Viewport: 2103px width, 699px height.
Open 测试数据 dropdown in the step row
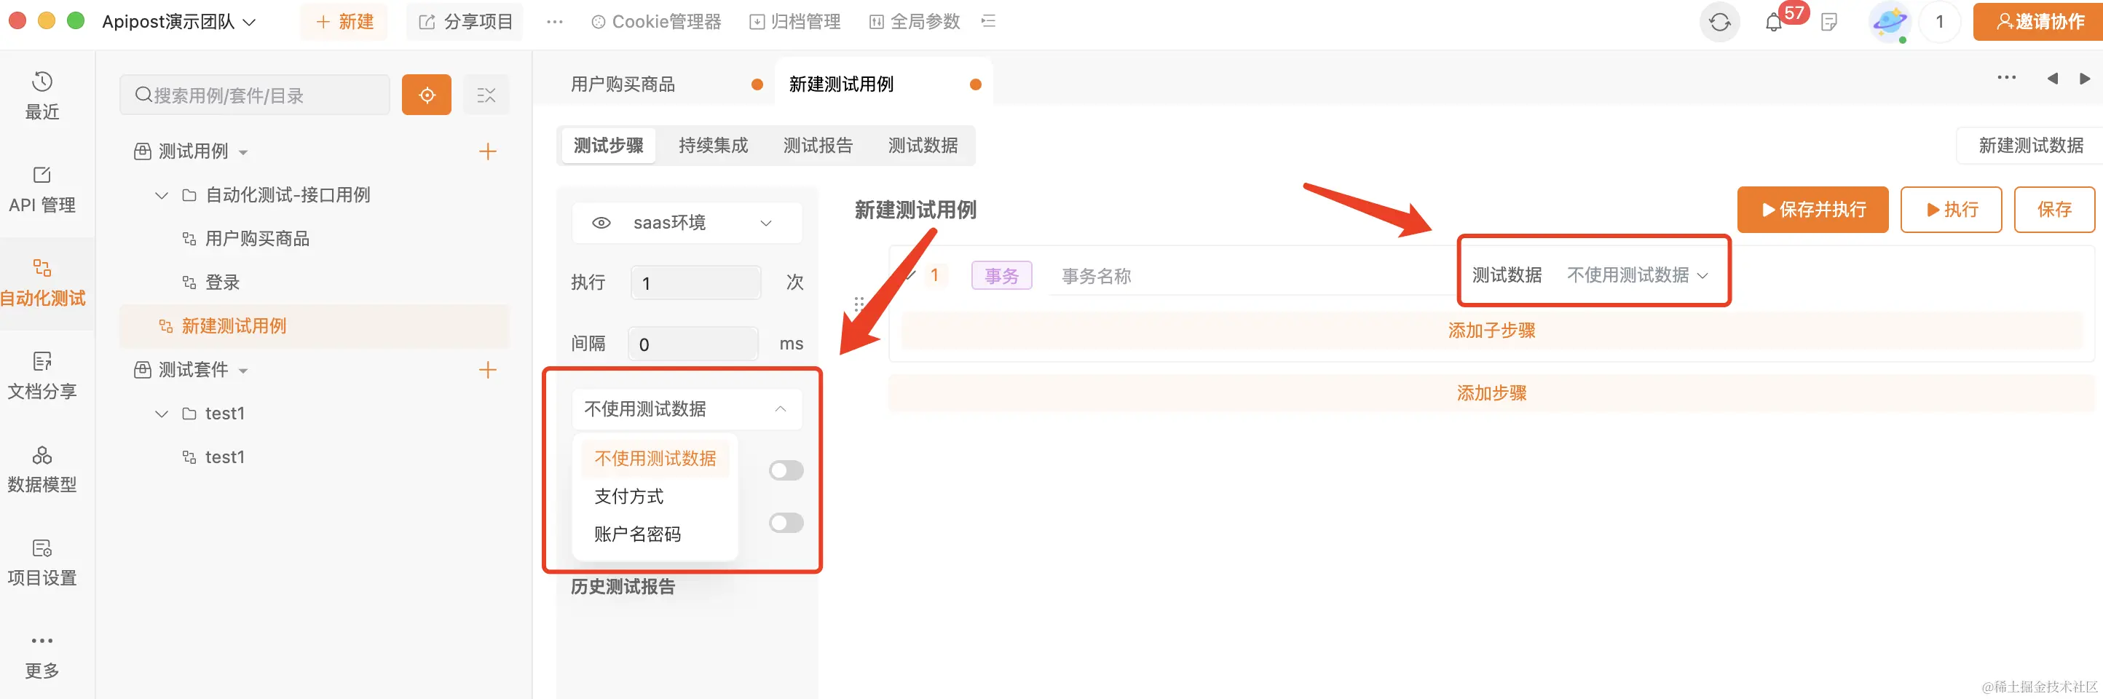tap(1637, 275)
